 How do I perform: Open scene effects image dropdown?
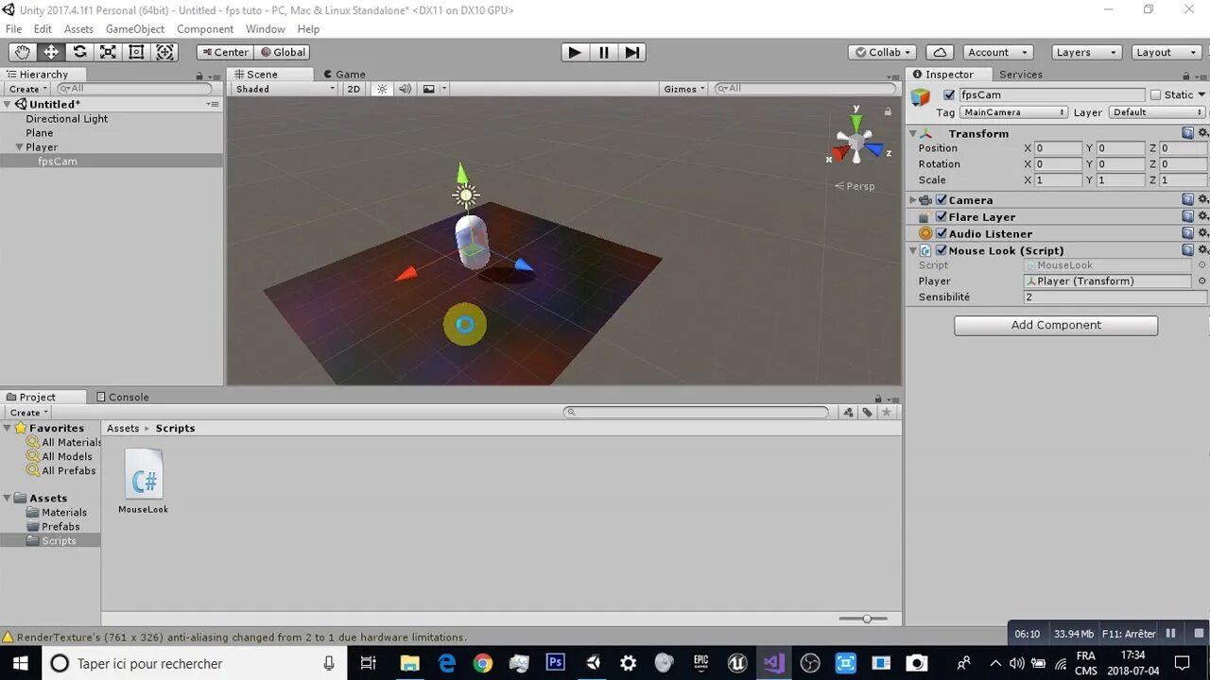point(434,89)
